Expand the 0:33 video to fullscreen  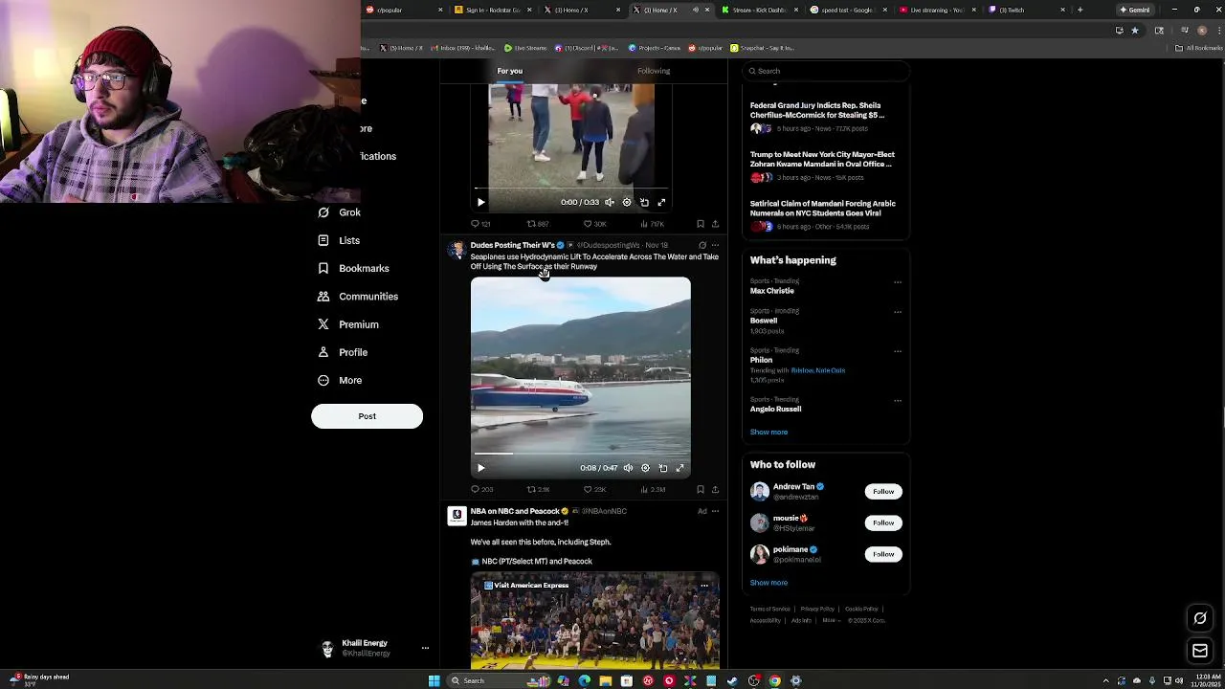pos(661,202)
